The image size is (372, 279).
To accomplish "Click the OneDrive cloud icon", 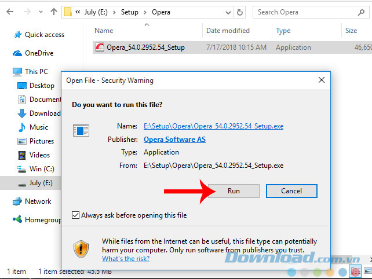I will coord(17,53).
